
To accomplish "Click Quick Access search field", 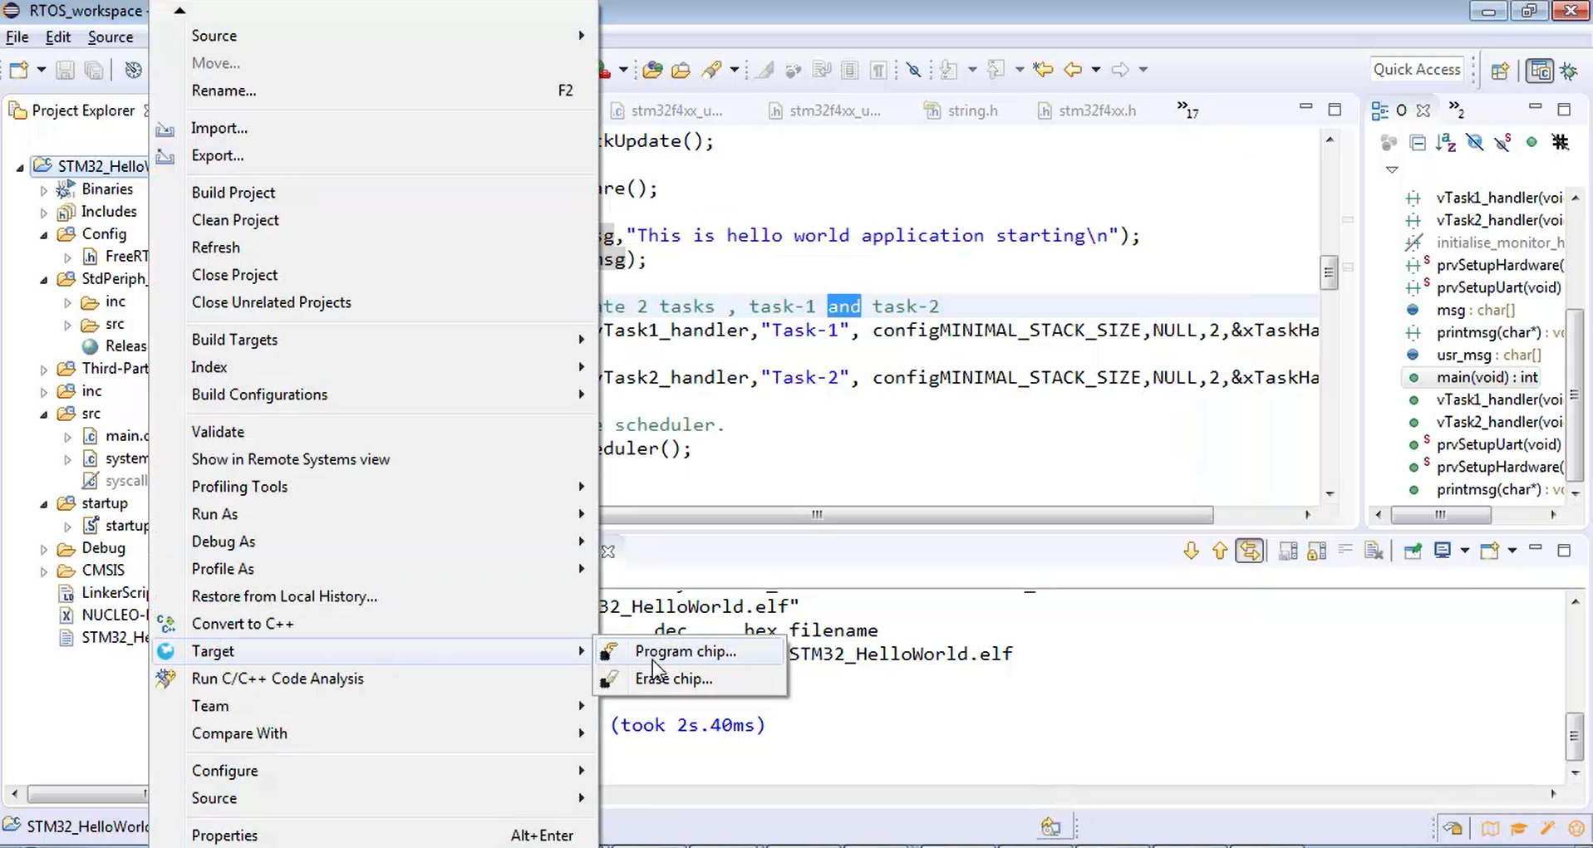I will click(1416, 70).
